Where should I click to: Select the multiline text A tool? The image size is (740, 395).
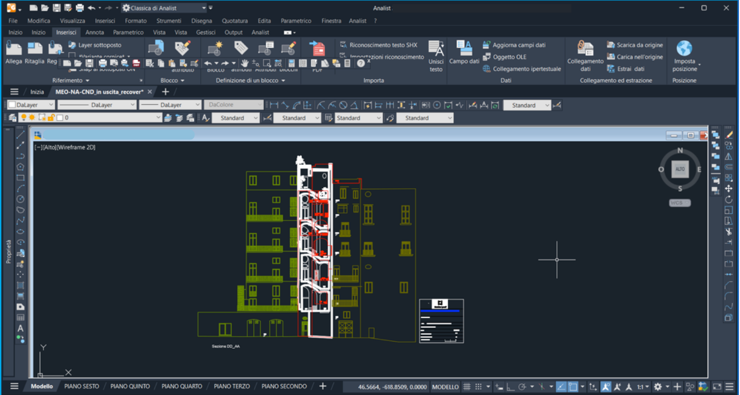(x=21, y=329)
